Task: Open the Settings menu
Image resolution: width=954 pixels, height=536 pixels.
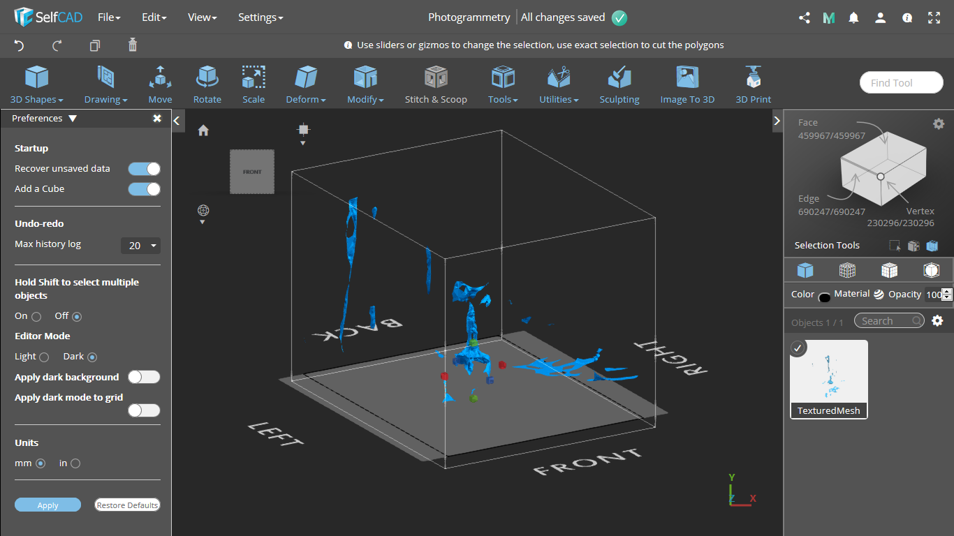Action: [x=260, y=17]
